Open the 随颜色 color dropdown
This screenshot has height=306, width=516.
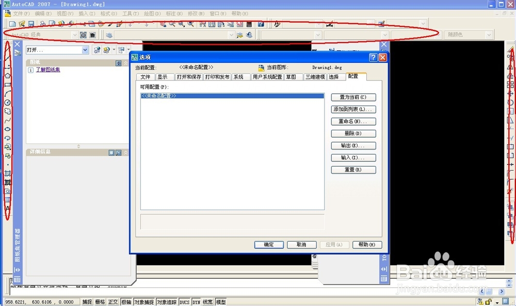click(x=489, y=35)
